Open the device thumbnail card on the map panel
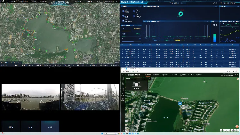Viewport: 240px width, 135px height. click(x=136, y=85)
